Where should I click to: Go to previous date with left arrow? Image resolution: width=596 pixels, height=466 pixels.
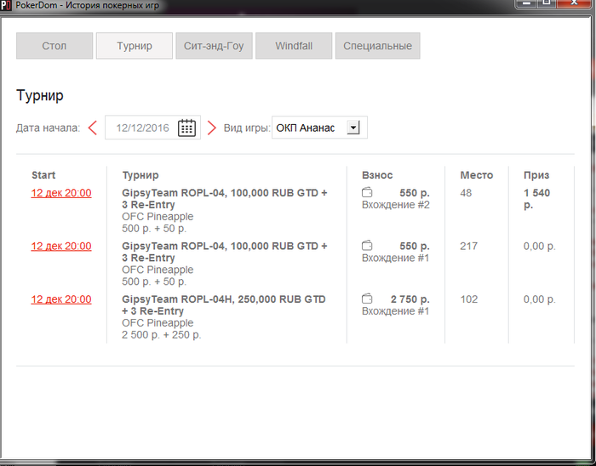coord(92,128)
